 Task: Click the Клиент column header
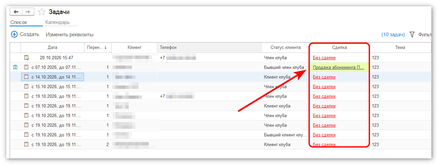(x=134, y=47)
